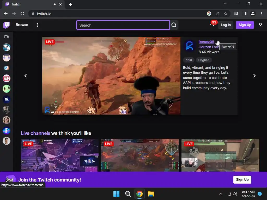Open the Chrome three-dot menu
Viewport: 267px width, 200px height.
point(261,14)
